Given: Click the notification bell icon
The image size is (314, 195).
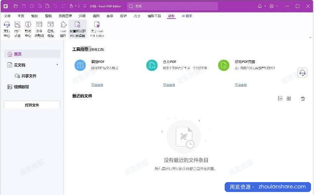Looking at the screenshot, I should point(260,6).
